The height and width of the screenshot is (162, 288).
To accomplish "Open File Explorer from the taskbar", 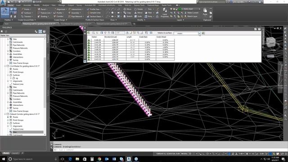I will click(77, 159).
